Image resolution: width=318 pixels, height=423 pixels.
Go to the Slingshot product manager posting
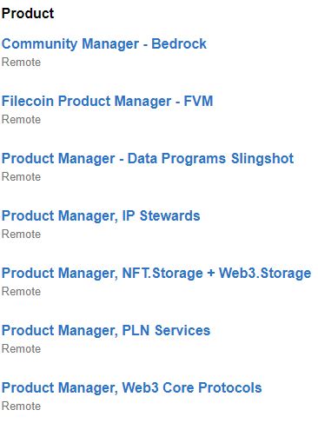[x=148, y=159]
